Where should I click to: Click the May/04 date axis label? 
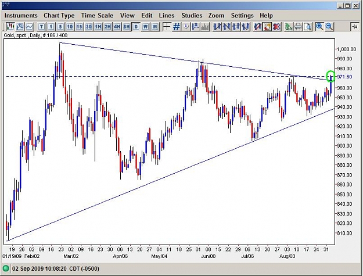[159, 257]
